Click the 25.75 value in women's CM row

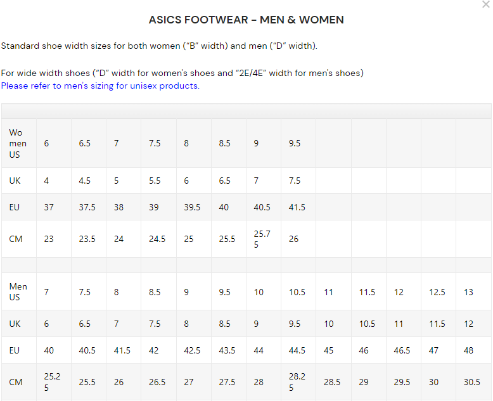click(x=262, y=239)
